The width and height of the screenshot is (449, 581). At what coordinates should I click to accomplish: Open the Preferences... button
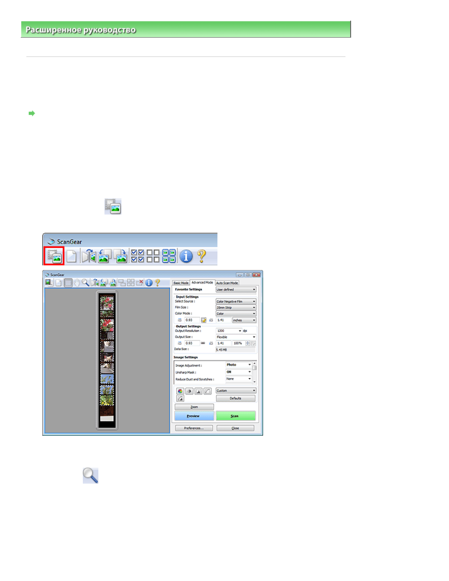point(194,428)
